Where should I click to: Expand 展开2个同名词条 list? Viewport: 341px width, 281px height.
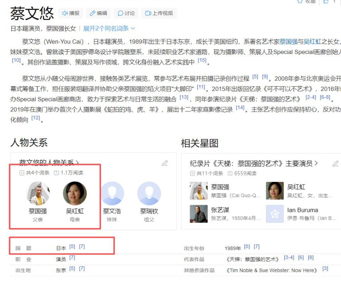tap(109, 28)
